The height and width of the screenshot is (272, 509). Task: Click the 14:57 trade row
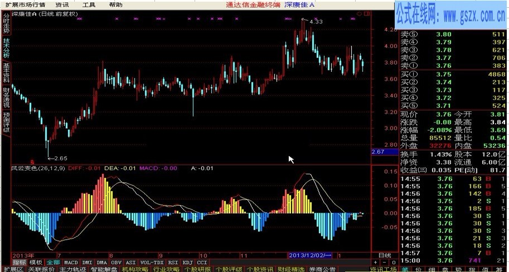pos(453,253)
